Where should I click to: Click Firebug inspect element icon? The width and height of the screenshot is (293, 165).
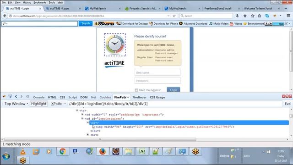point(10,96)
